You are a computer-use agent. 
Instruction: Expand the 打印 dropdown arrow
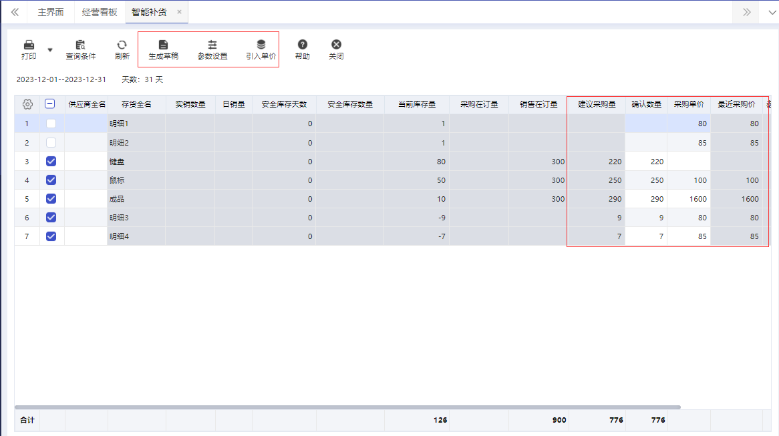[x=49, y=49]
